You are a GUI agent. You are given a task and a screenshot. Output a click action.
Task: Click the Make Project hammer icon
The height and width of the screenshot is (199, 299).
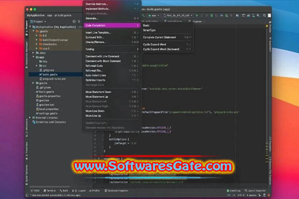143,15
